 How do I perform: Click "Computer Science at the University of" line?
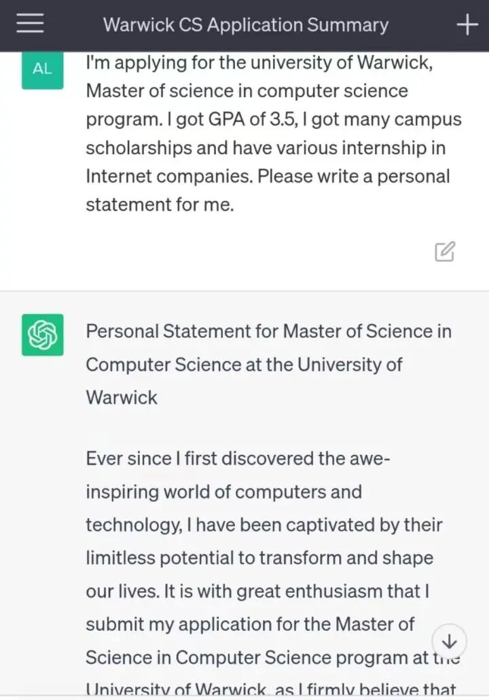click(x=244, y=364)
